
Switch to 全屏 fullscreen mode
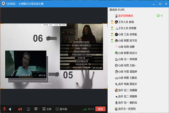[x=47, y=109]
